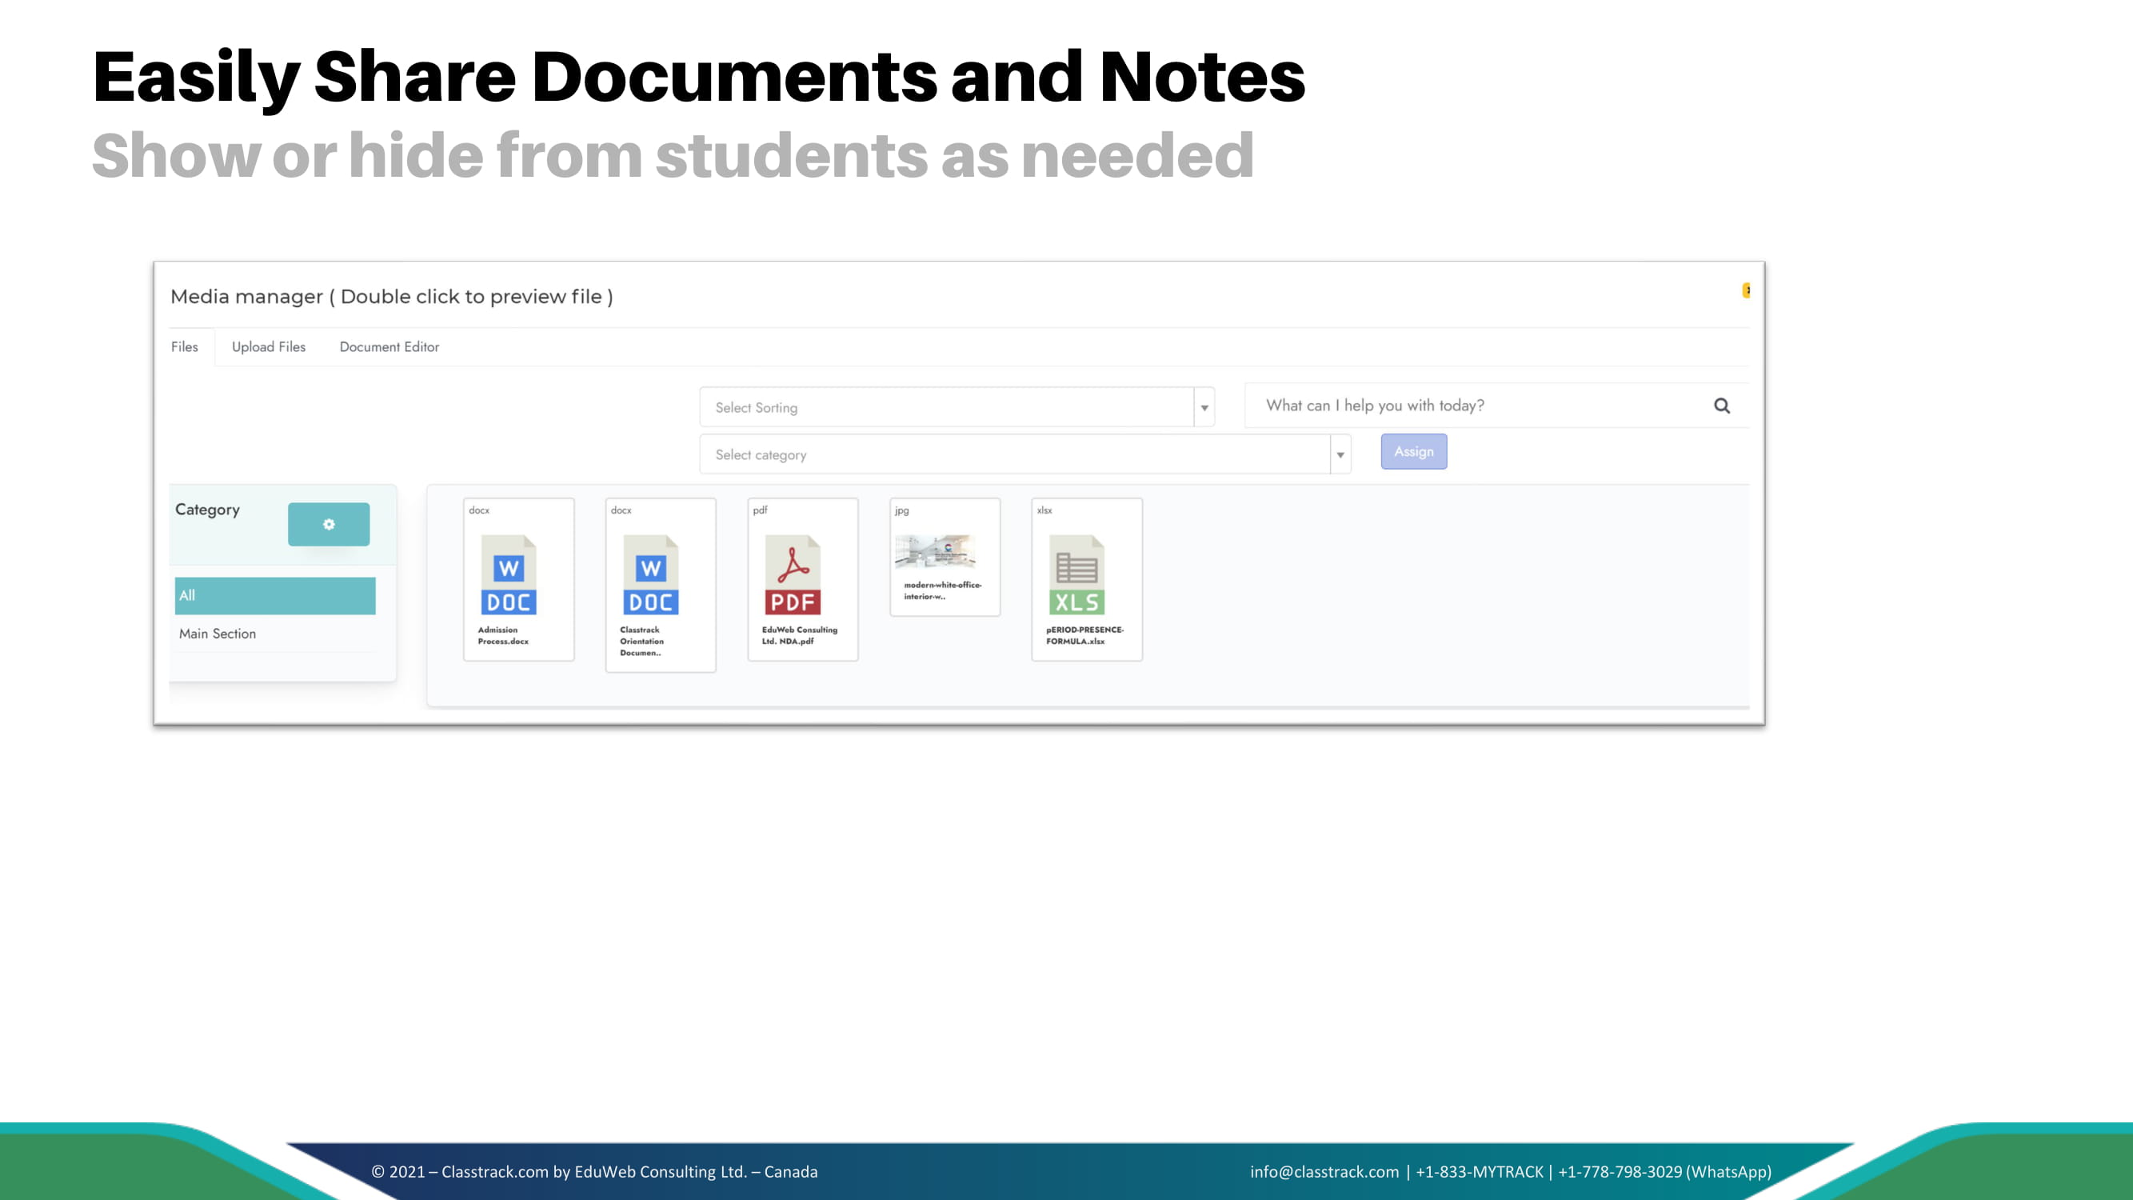Viewport: 2133px width, 1200px height.
Task: Open the Document Editor tab
Action: [x=389, y=347]
